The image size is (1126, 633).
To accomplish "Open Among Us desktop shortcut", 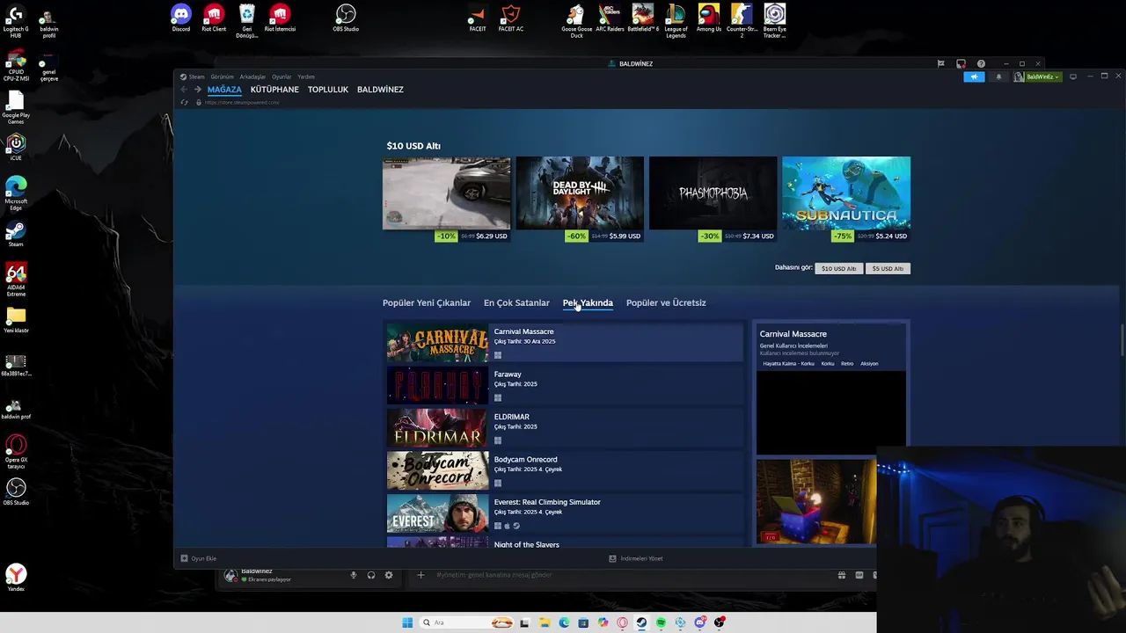I will click(x=709, y=18).
